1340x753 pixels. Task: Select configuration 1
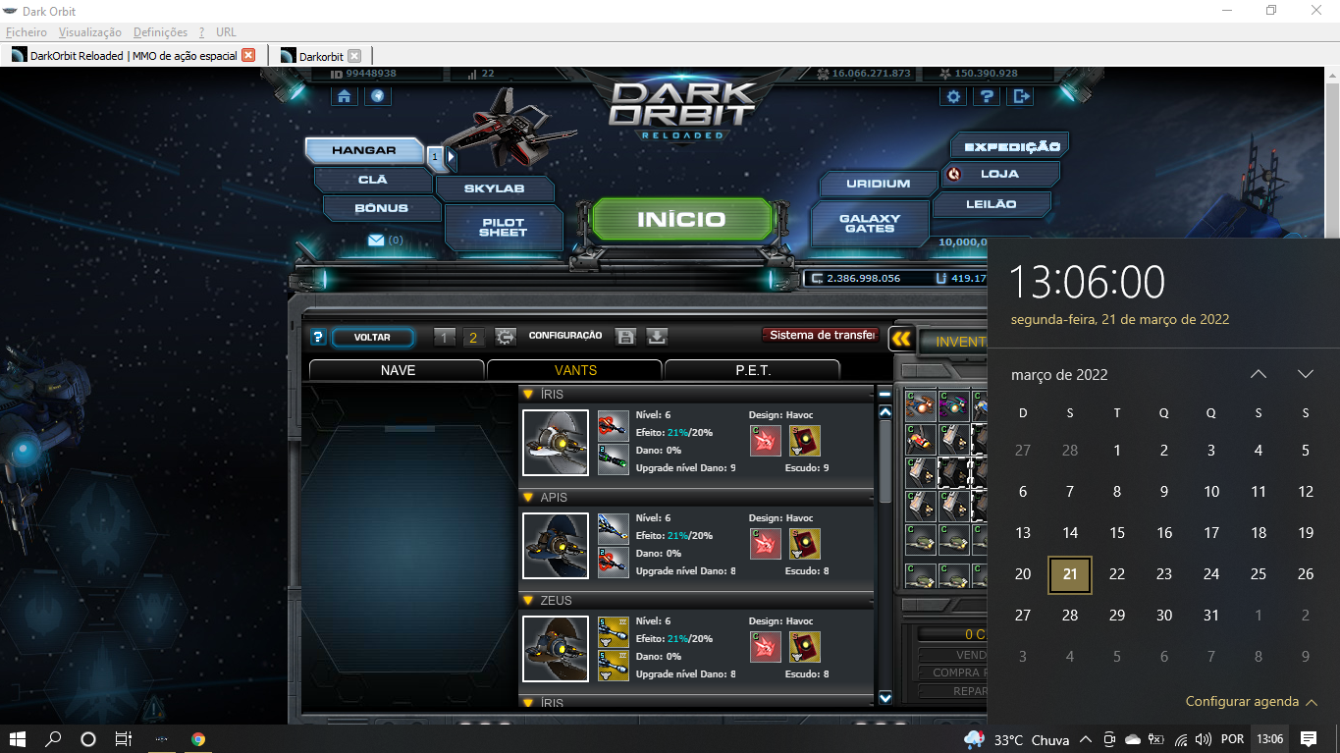click(x=445, y=338)
